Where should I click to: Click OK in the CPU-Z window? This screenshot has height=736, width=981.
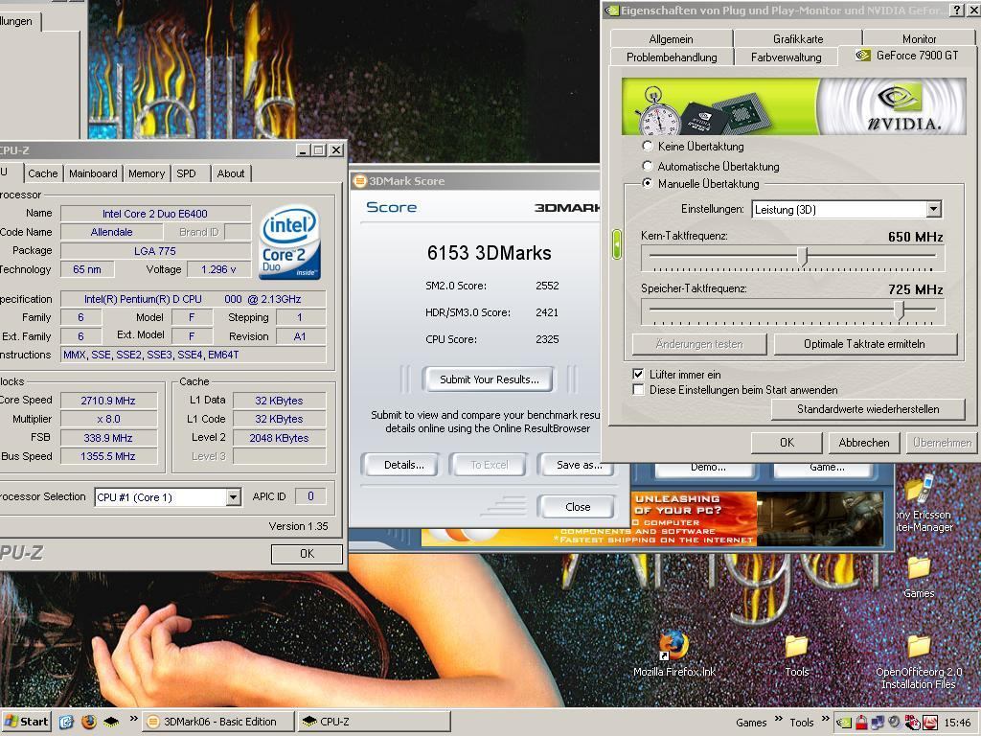click(x=307, y=554)
